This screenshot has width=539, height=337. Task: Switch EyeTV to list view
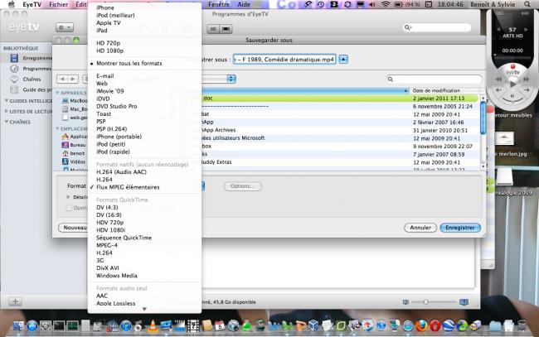click(213, 29)
